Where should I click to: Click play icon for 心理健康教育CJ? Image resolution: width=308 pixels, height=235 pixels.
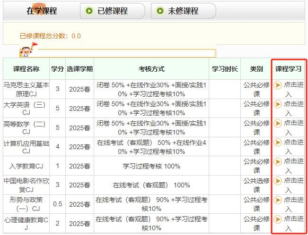(x=278, y=219)
